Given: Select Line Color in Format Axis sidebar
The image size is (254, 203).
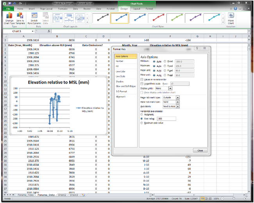Looking at the screenshot, I should [x=120, y=71].
